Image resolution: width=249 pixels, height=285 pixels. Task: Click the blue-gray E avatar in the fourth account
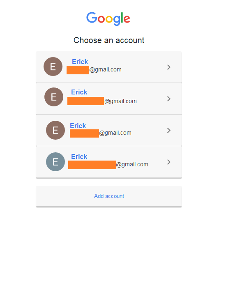55,162
